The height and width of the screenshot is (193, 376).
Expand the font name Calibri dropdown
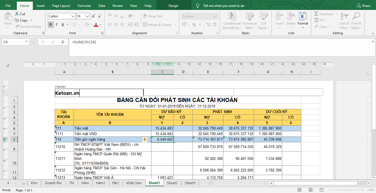click(x=73, y=16)
